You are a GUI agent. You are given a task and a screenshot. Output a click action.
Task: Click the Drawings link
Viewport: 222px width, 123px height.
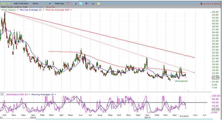click(50, 7)
